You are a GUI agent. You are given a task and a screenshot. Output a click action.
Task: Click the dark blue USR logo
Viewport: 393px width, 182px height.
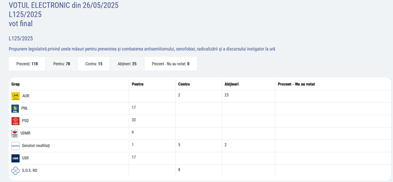coord(15,158)
